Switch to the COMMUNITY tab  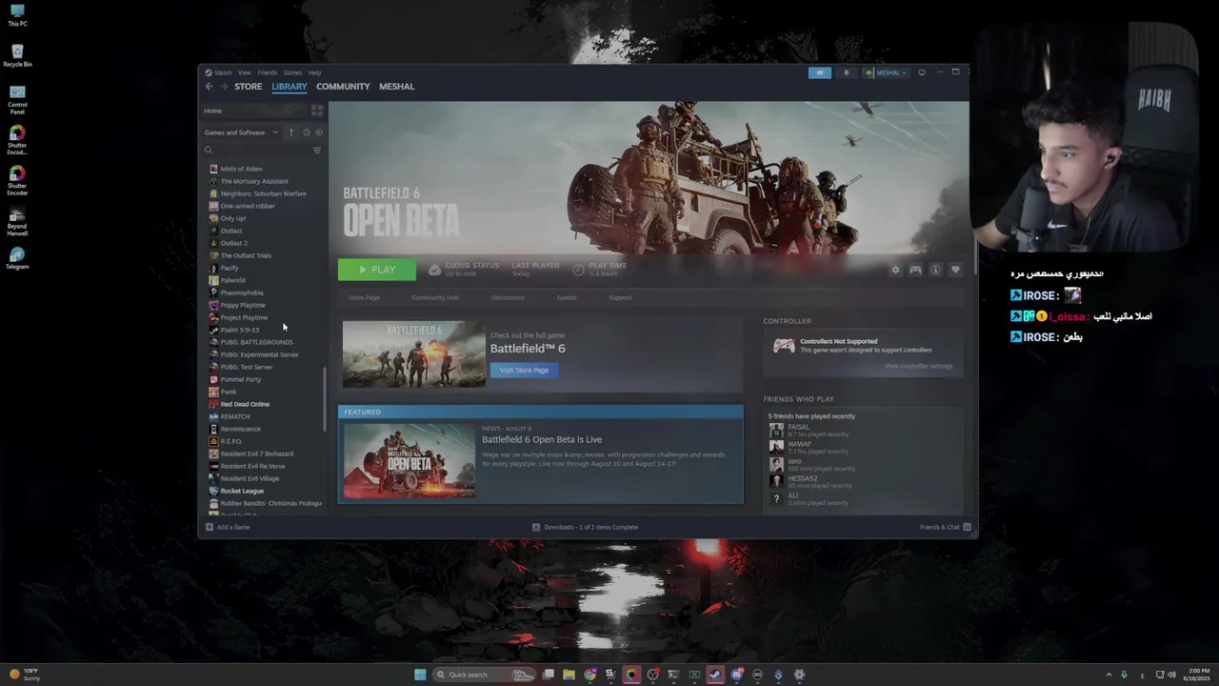[343, 87]
